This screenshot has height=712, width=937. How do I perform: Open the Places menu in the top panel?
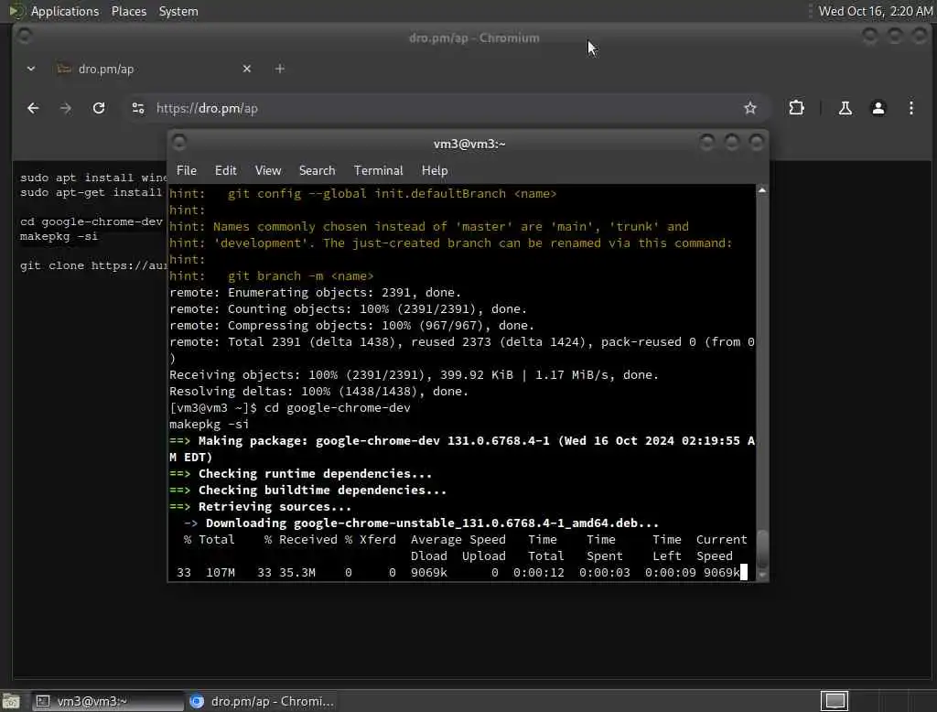coord(128,11)
